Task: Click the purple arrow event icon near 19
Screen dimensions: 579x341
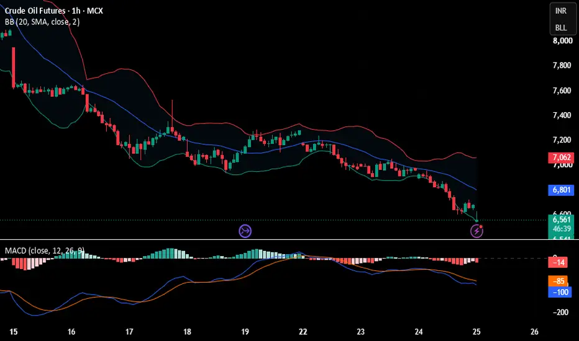Action: click(245, 231)
